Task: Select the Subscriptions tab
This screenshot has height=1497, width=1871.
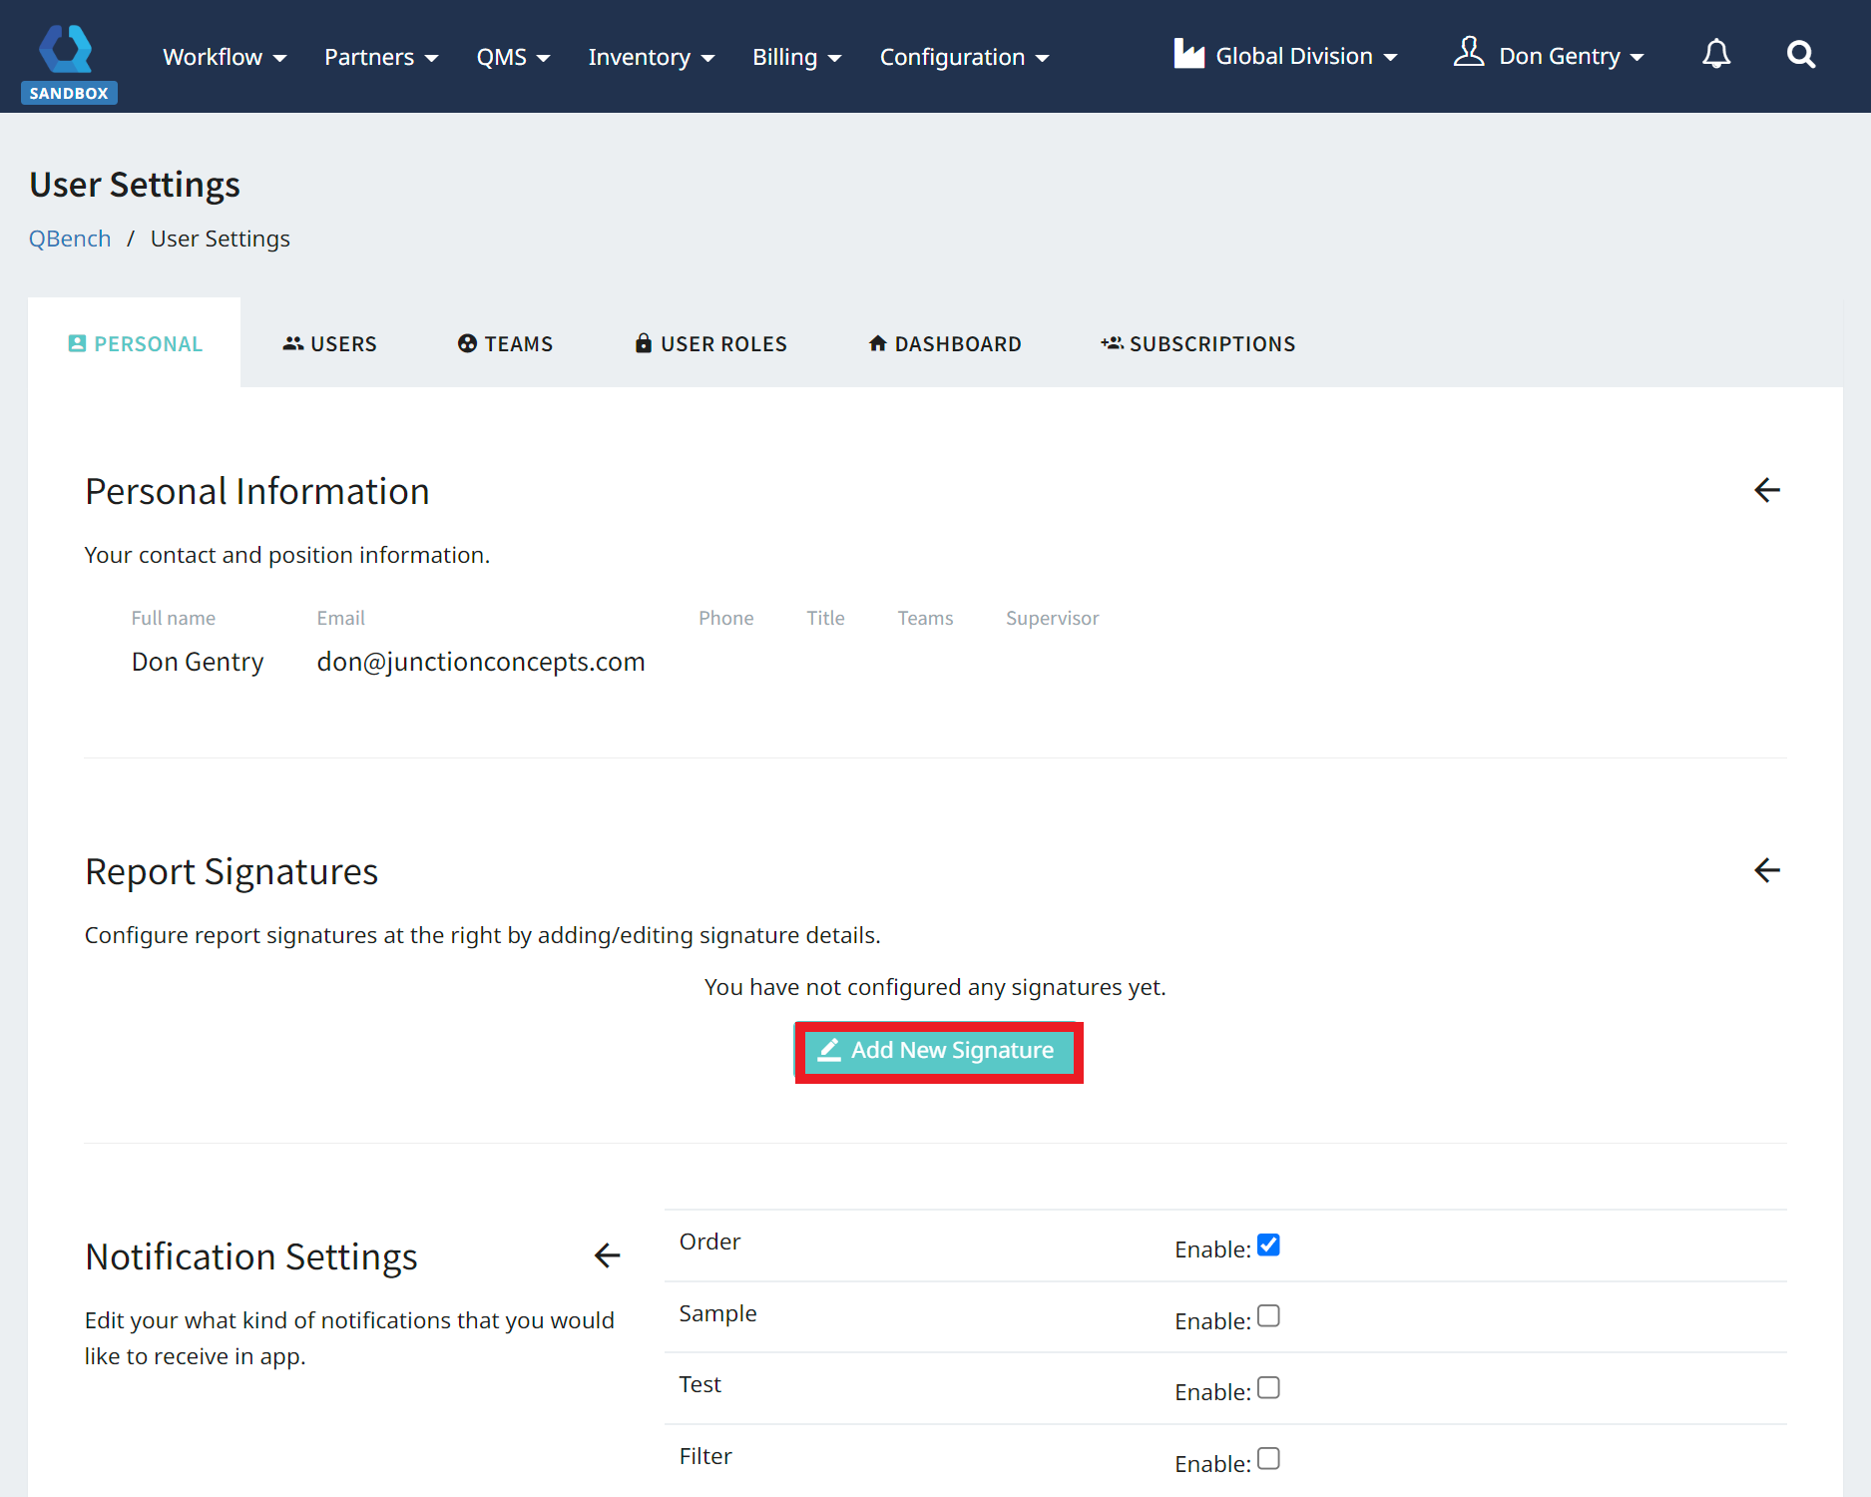Action: (x=1198, y=343)
